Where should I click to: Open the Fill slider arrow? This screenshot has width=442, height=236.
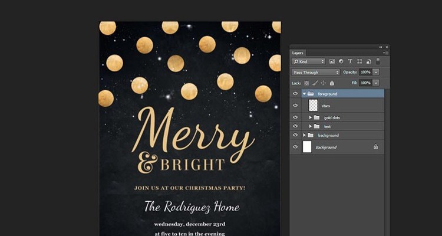(376, 83)
